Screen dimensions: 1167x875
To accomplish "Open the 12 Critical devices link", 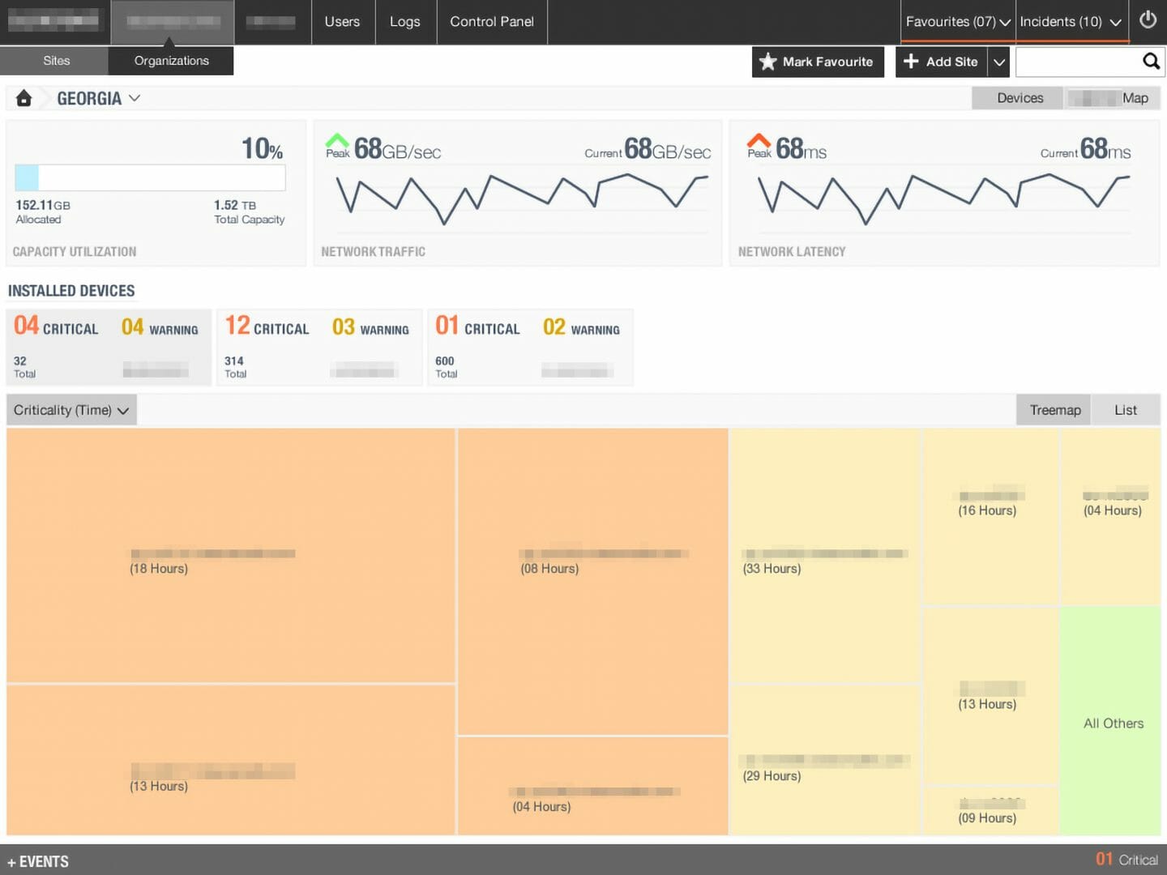I will click(x=267, y=327).
